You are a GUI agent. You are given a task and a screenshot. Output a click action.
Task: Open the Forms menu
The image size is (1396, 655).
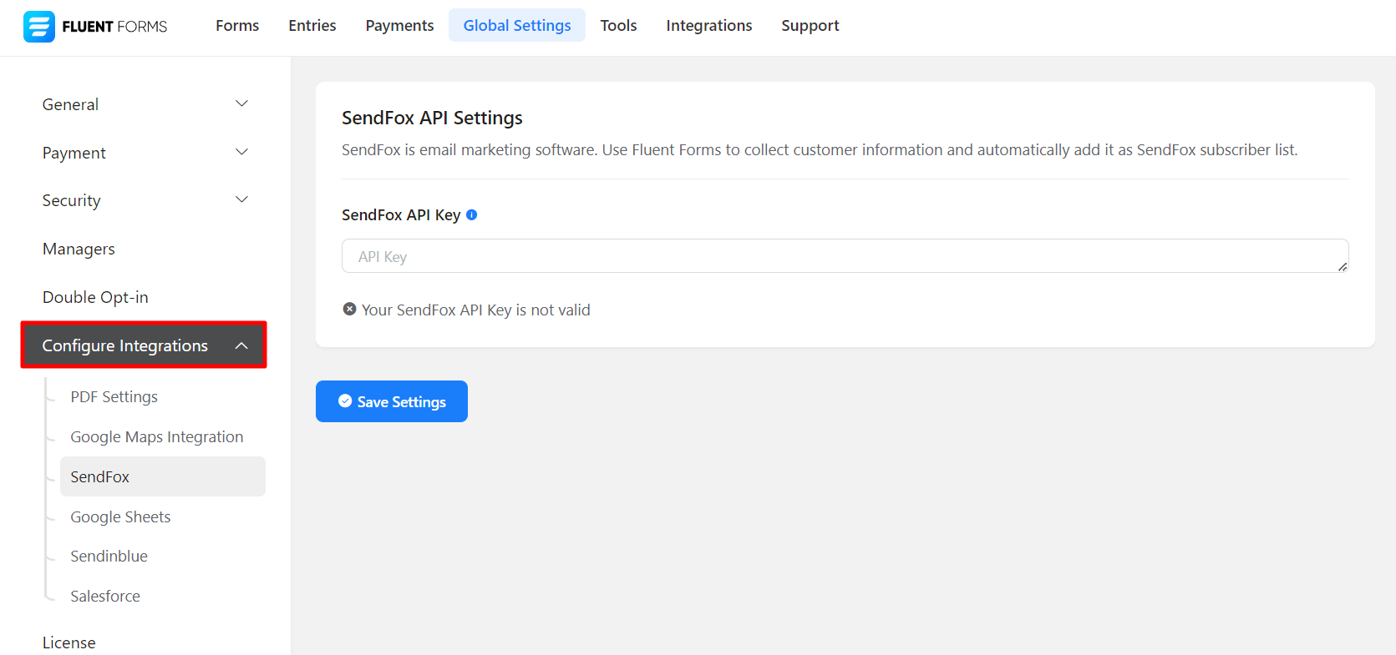[237, 26]
